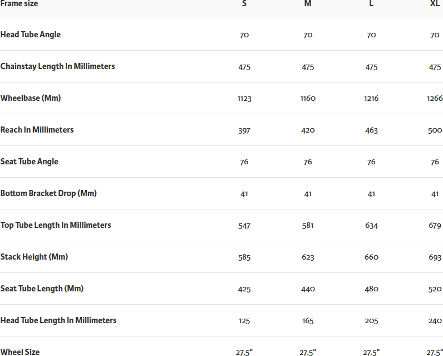This screenshot has height=356, width=443.
Task: Click the wheelbase value 1123
Action: coord(244,99)
